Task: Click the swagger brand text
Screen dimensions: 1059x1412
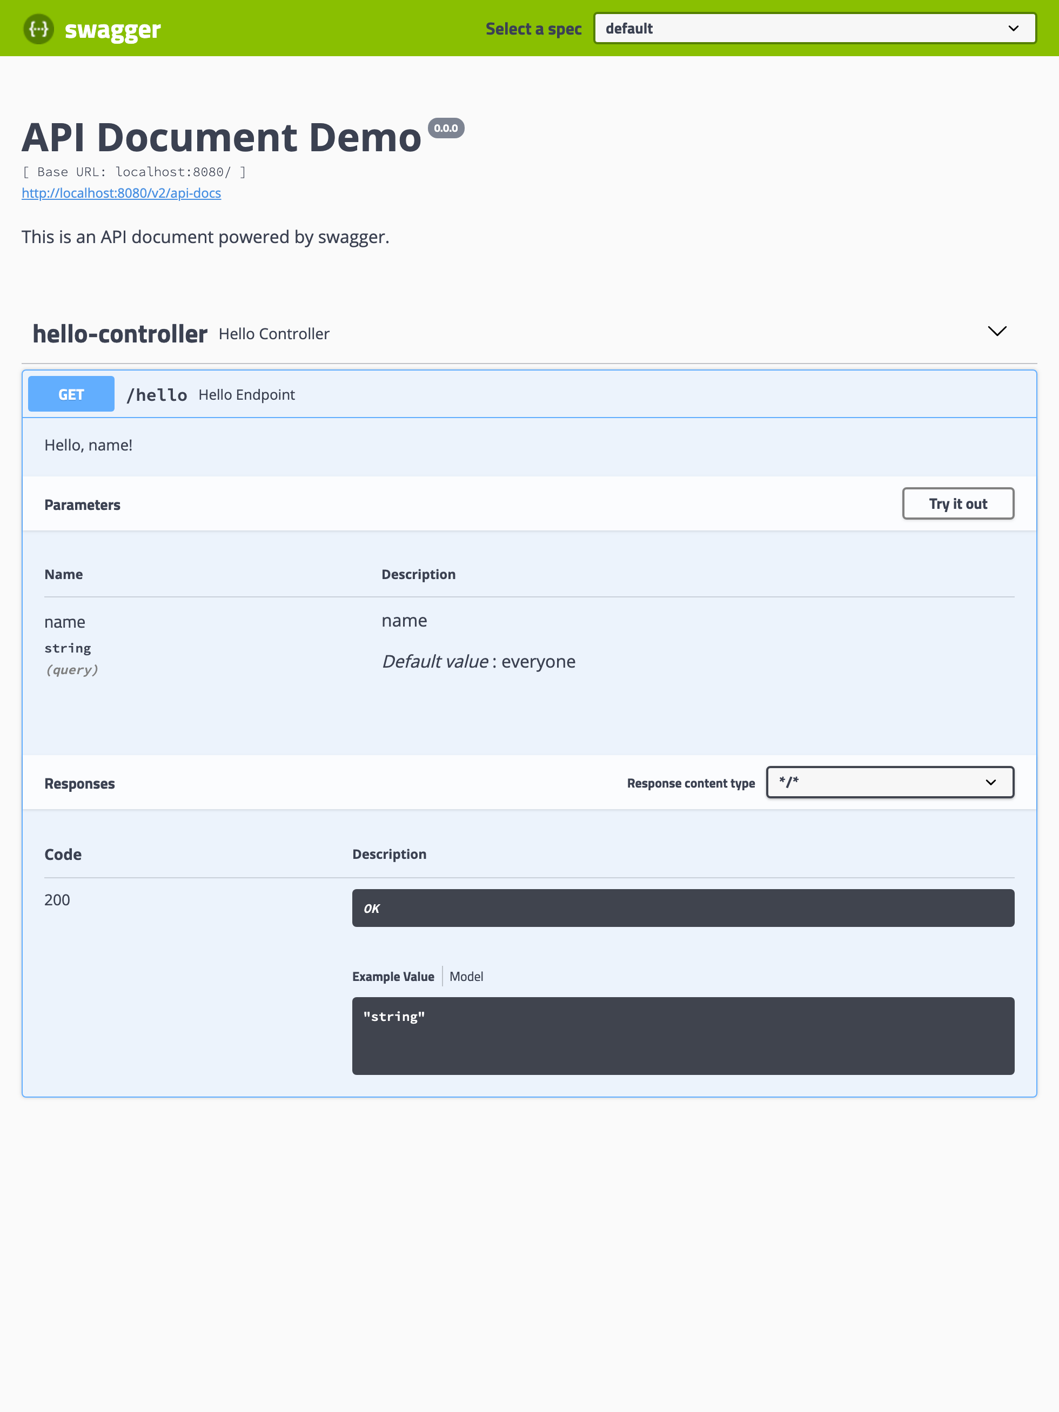Action: click(112, 29)
